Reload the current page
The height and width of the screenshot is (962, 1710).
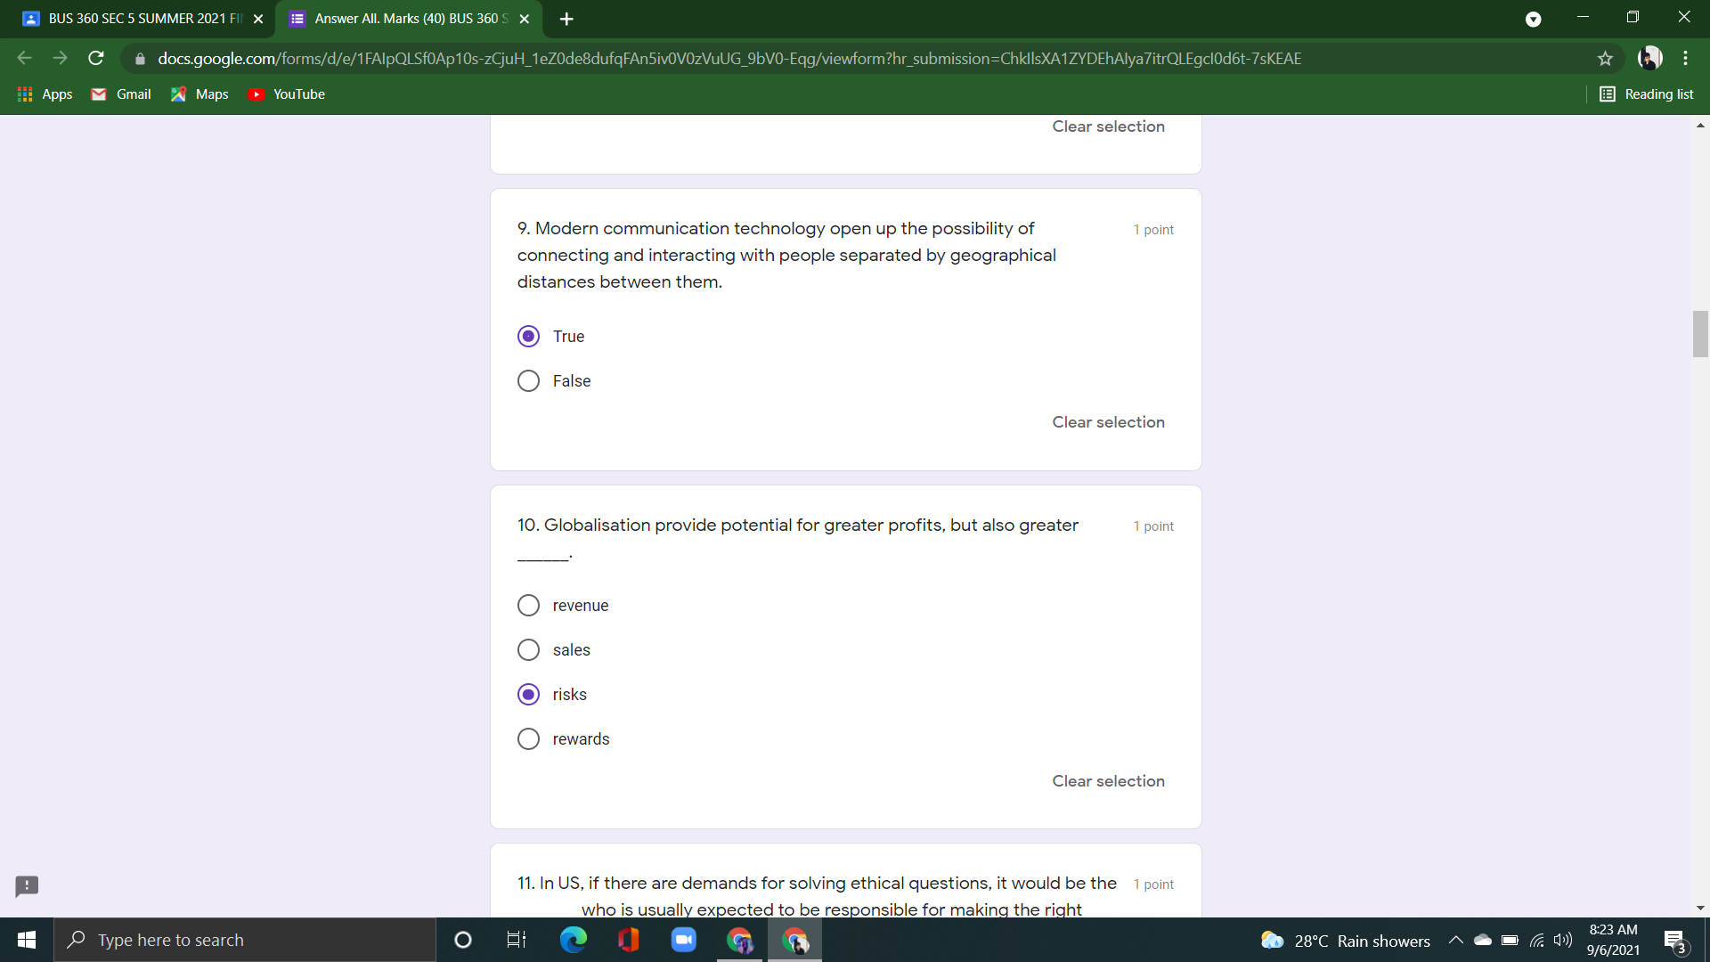coord(95,58)
